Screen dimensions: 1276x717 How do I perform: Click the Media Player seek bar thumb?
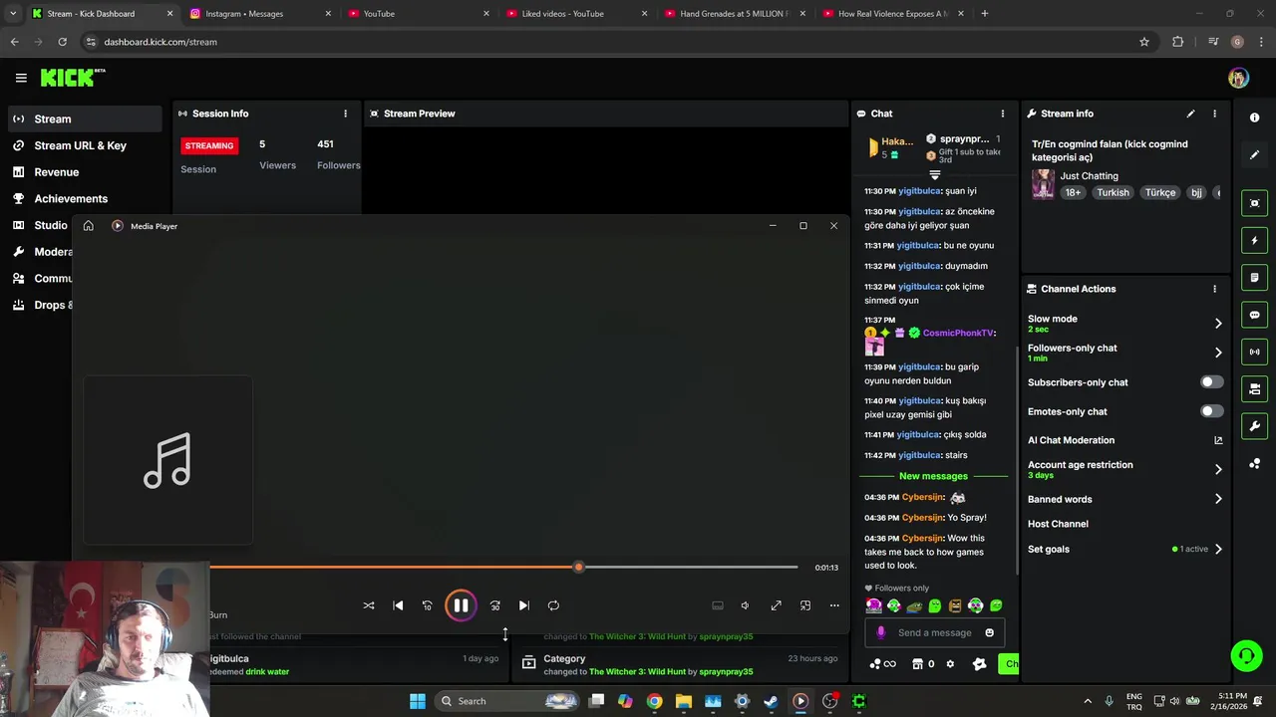[578, 567]
